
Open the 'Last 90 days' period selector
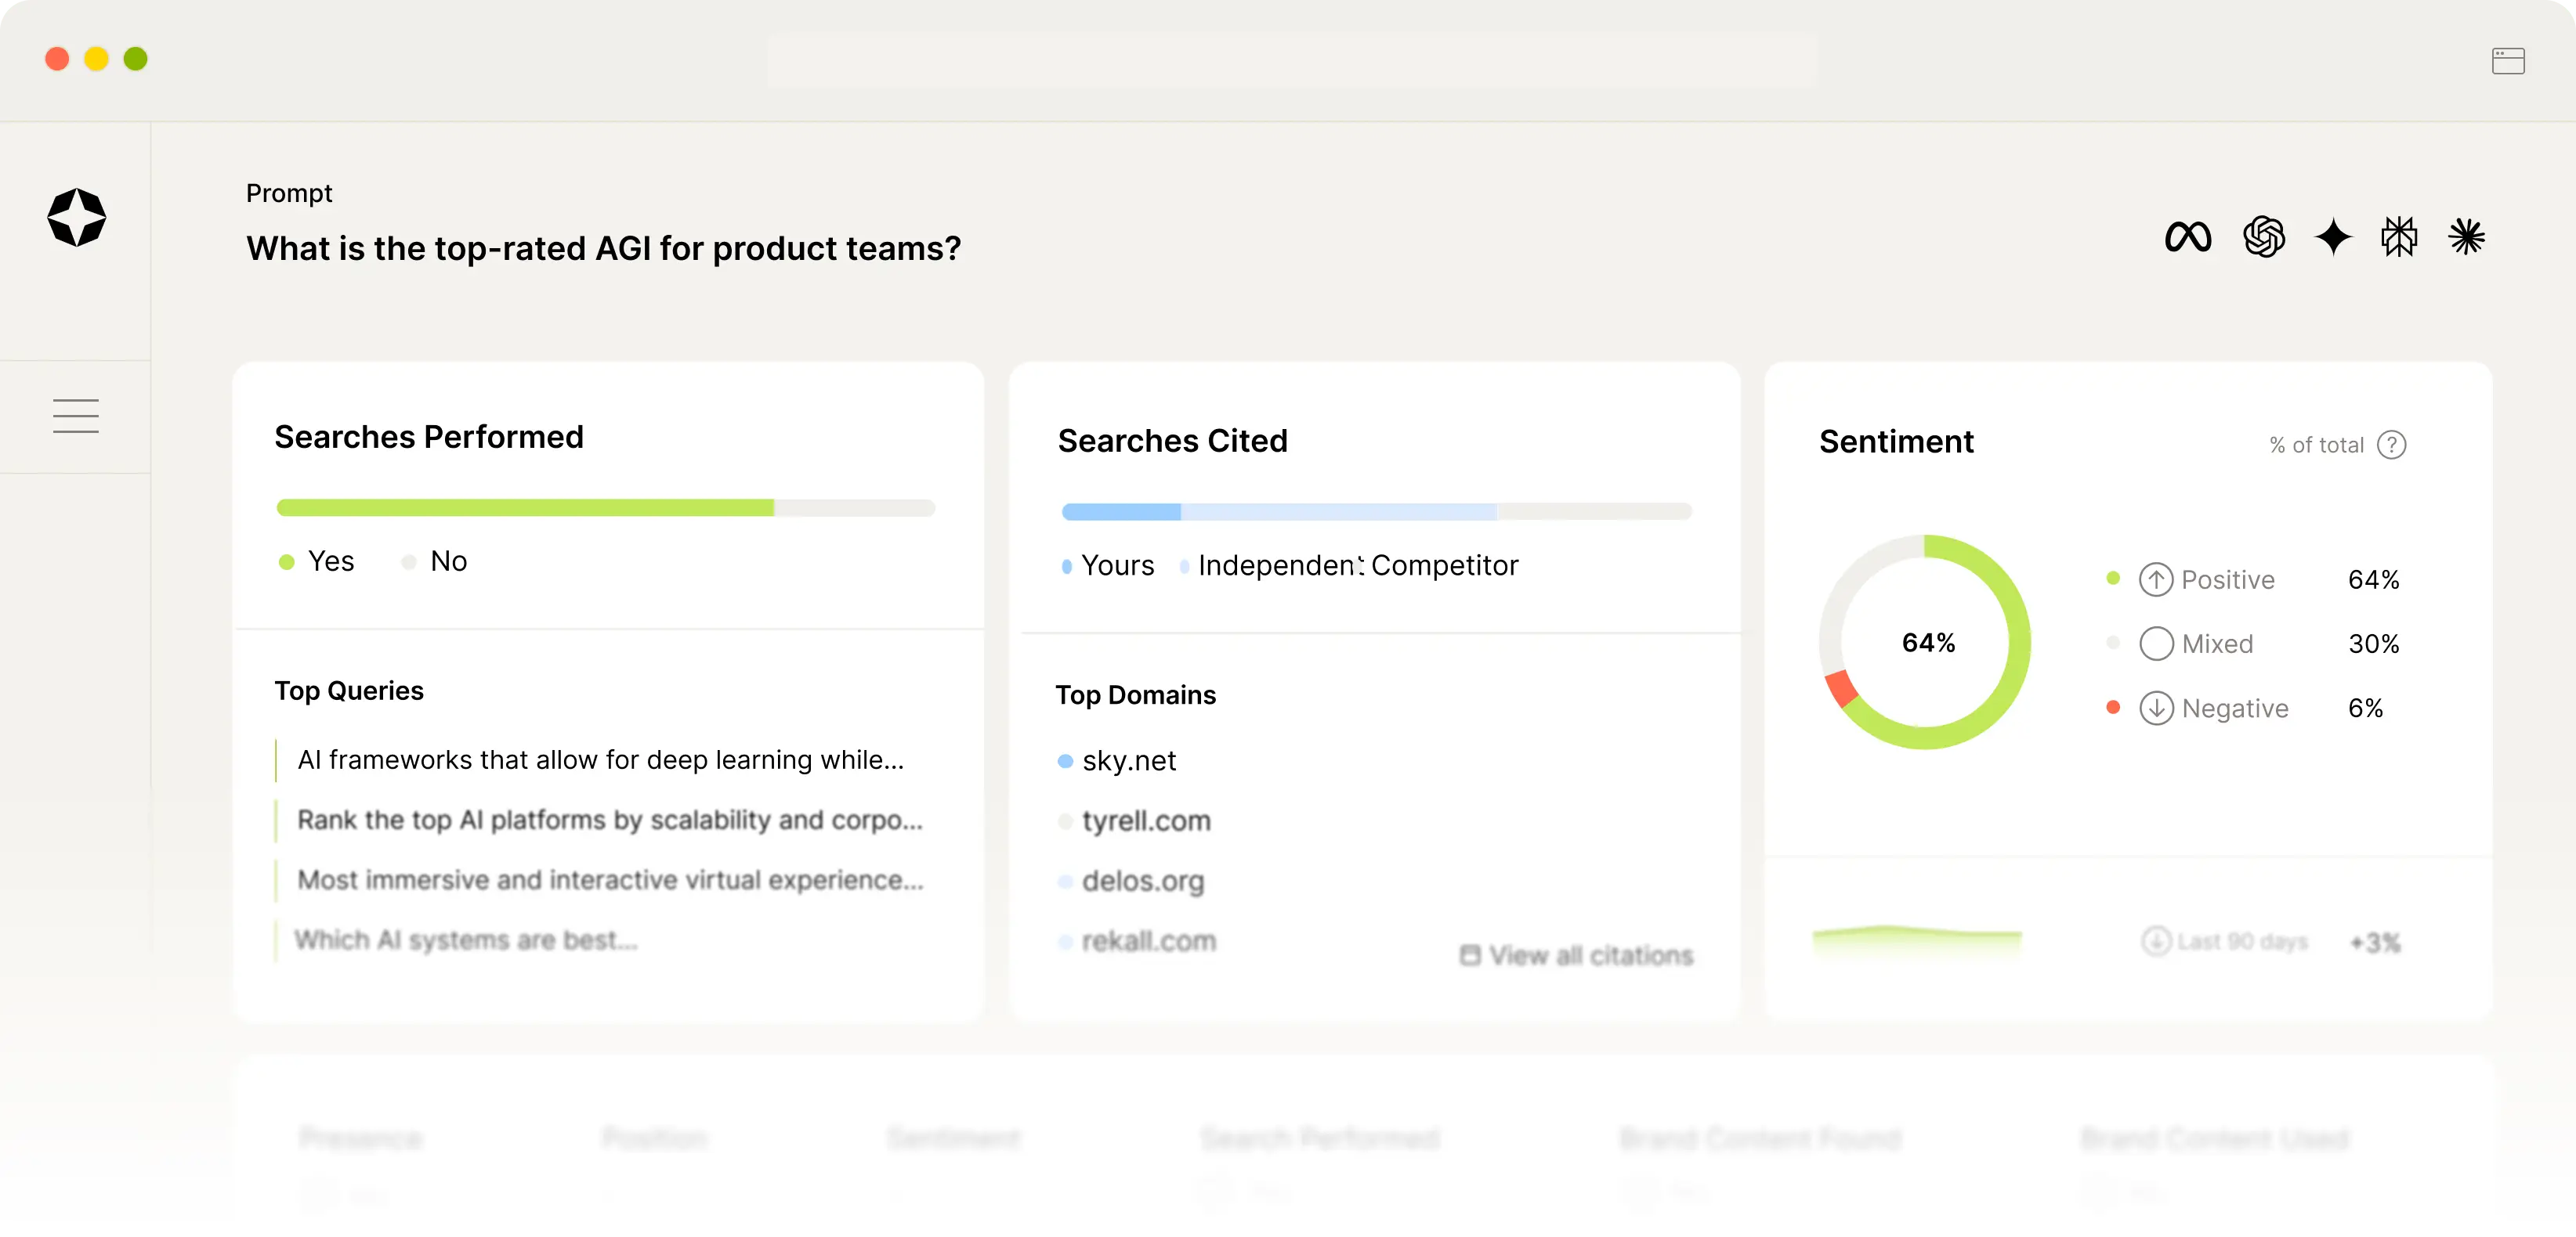[2225, 941]
